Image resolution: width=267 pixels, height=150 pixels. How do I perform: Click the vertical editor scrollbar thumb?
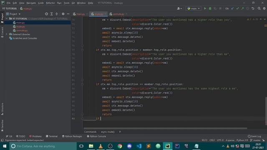coord(266,111)
